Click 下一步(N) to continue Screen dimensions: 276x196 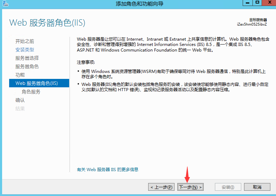[x=191, y=187]
